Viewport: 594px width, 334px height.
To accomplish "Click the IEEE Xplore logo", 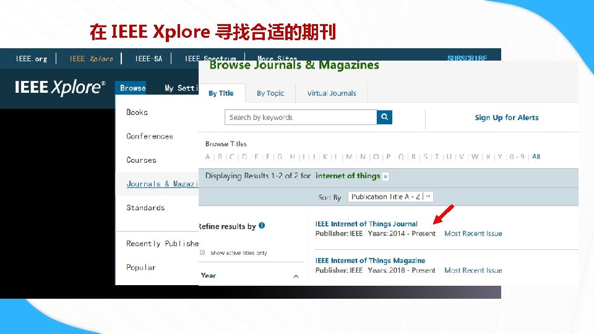I will point(60,87).
